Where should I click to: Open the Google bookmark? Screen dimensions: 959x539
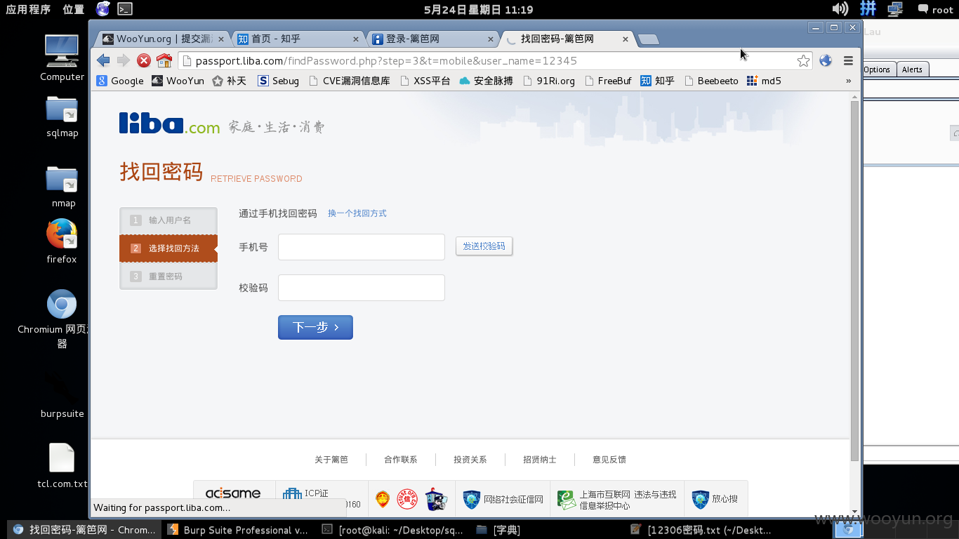(120, 81)
